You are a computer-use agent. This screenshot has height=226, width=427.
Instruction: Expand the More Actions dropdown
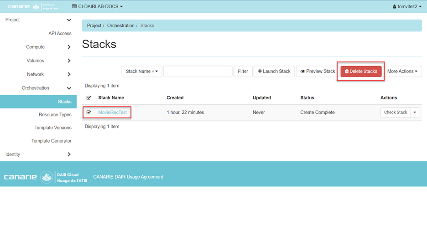pyautogui.click(x=402, y=72)
